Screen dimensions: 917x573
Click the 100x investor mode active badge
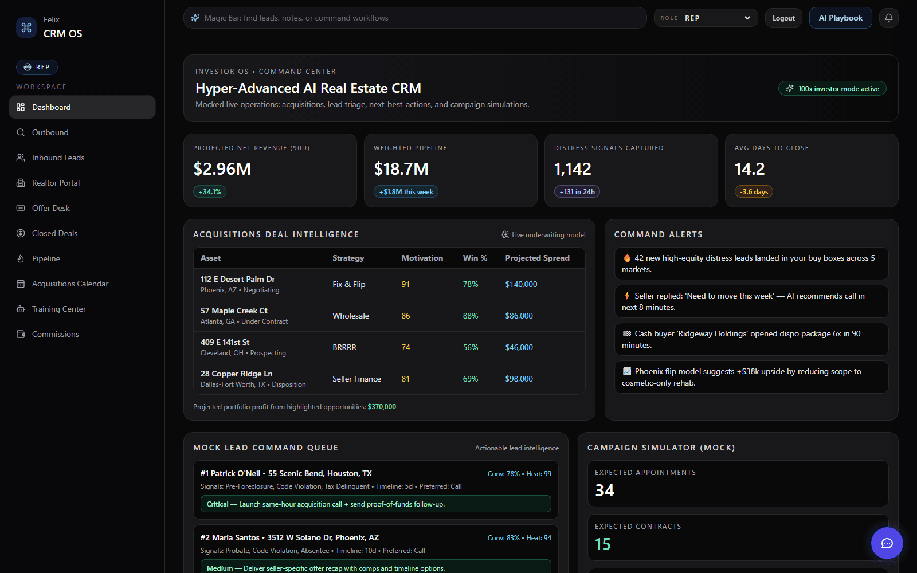(832, 88)
